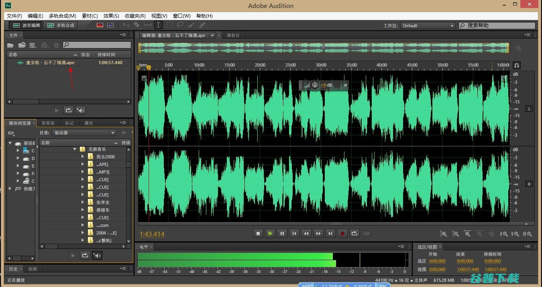Click Media Browser back arrow icon

pos(124,133)
